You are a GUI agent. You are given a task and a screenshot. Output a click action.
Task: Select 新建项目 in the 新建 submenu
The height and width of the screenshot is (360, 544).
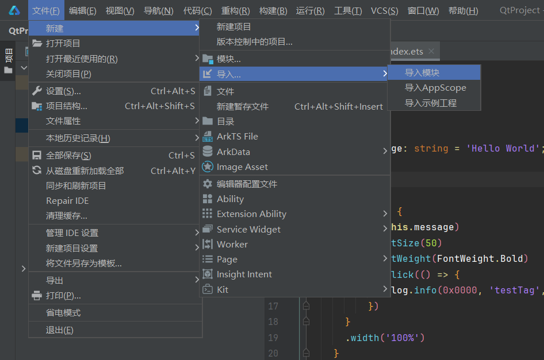coord(233,27)
